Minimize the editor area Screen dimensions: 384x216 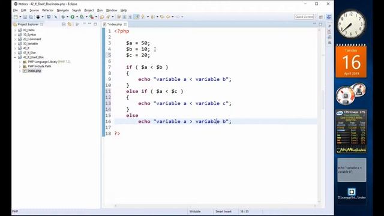pyautogui.click(x=314, y=24)
